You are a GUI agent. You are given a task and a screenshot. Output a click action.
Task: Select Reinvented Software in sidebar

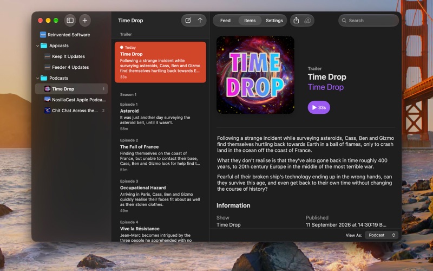[71, 35]
